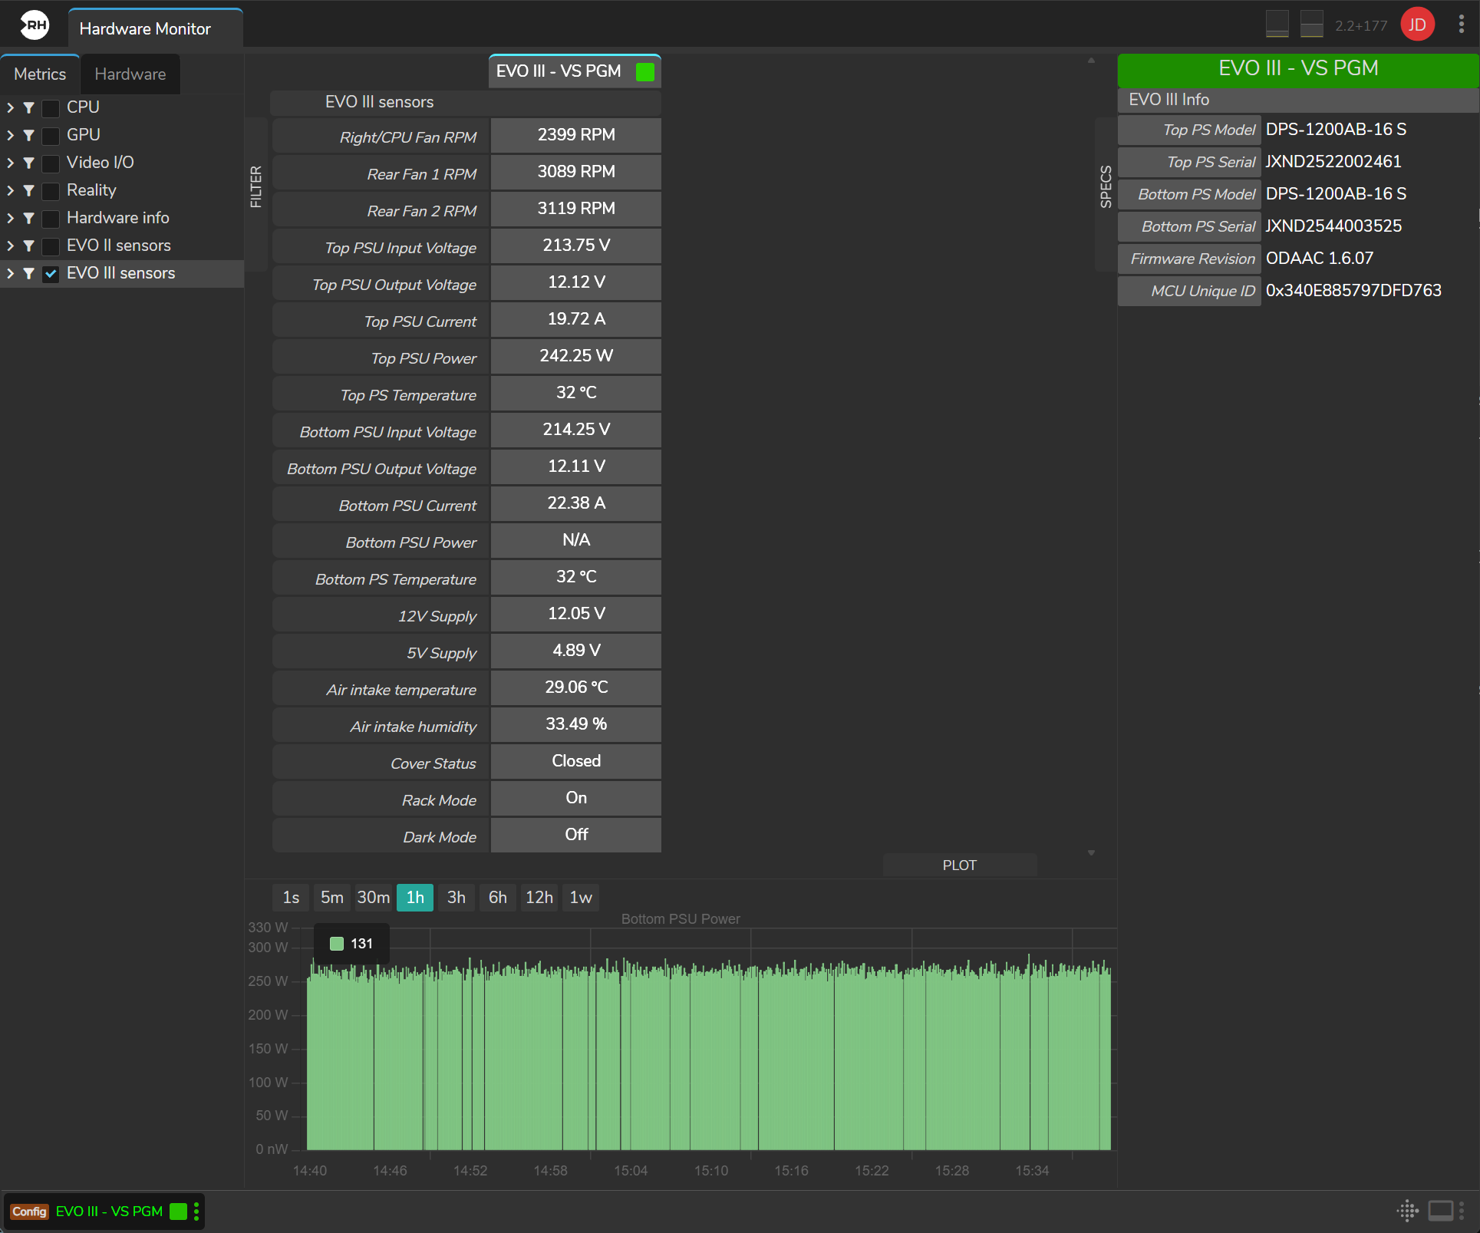Image resolution: width=1480 pixels, height=1233 pixels.
Task: Select the EVO III - VS PGM tab
Action: point(575,71)
